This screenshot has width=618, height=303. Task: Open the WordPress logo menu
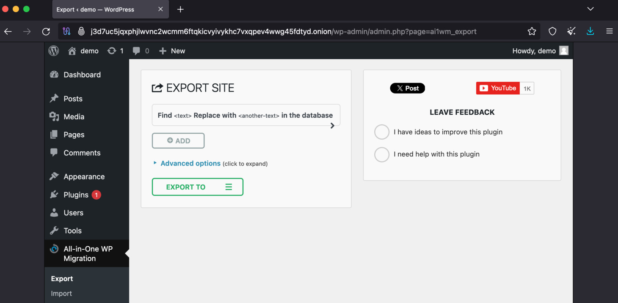tap(54, 51)
